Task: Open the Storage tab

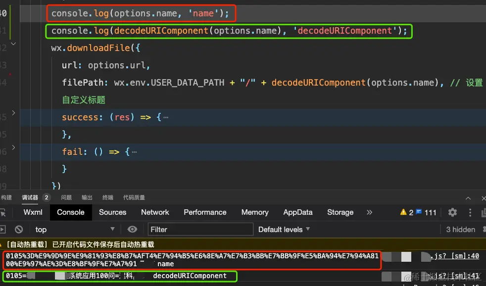Action: [x=340, y=212]
